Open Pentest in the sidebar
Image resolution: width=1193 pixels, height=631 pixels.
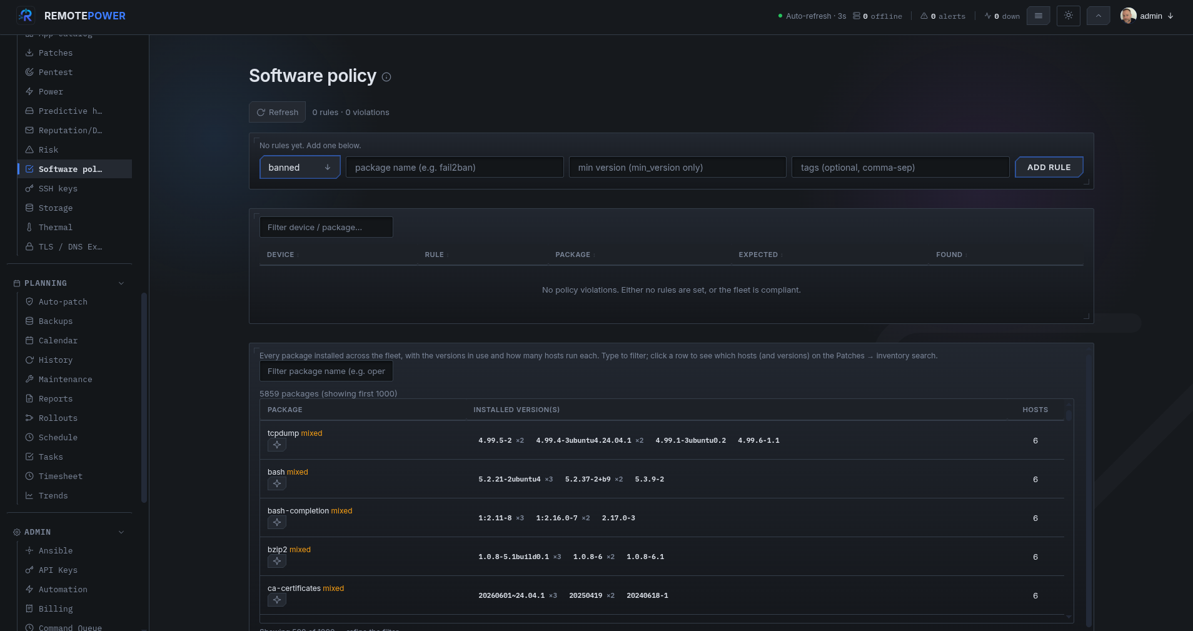tap(75, 72)
